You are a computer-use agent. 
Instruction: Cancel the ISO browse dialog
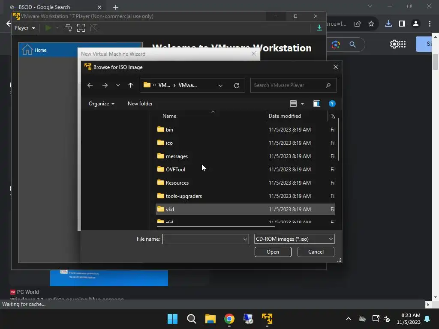tap(316, 252)
